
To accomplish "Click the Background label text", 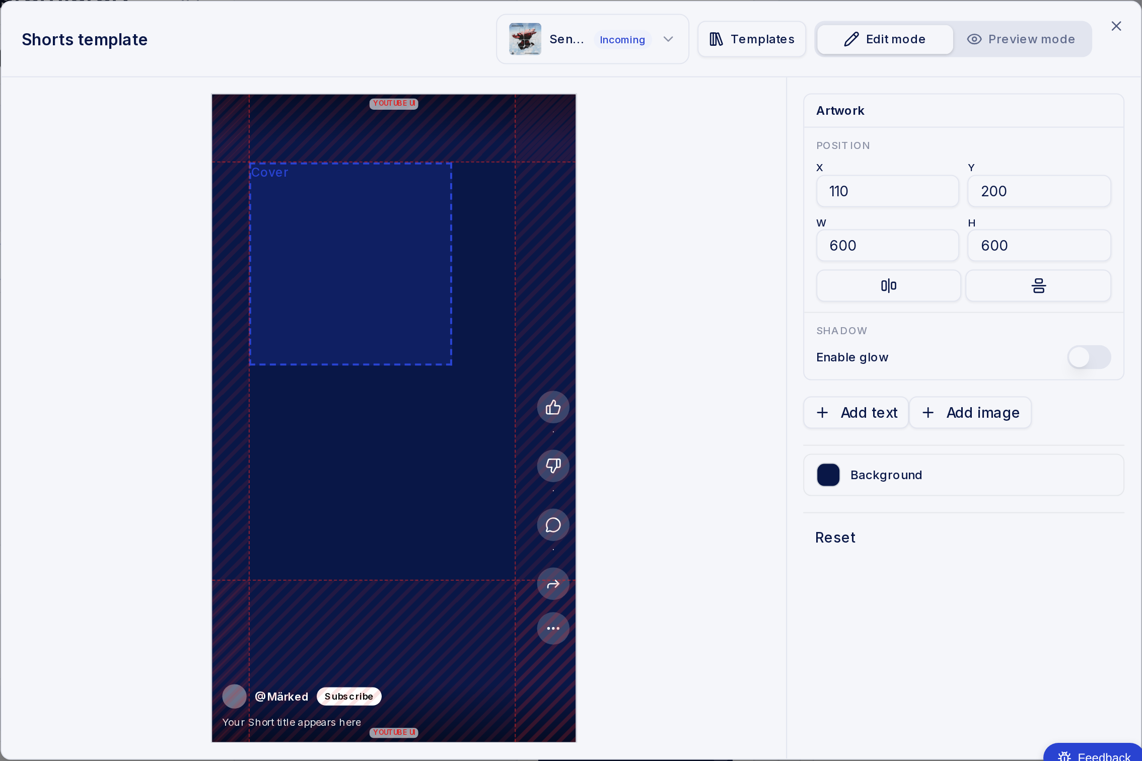I will tap(886, 475).
